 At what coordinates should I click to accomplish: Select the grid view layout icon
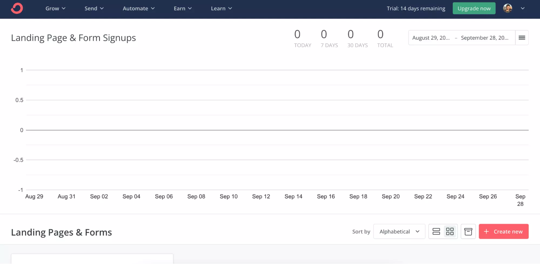coord(450,231)
